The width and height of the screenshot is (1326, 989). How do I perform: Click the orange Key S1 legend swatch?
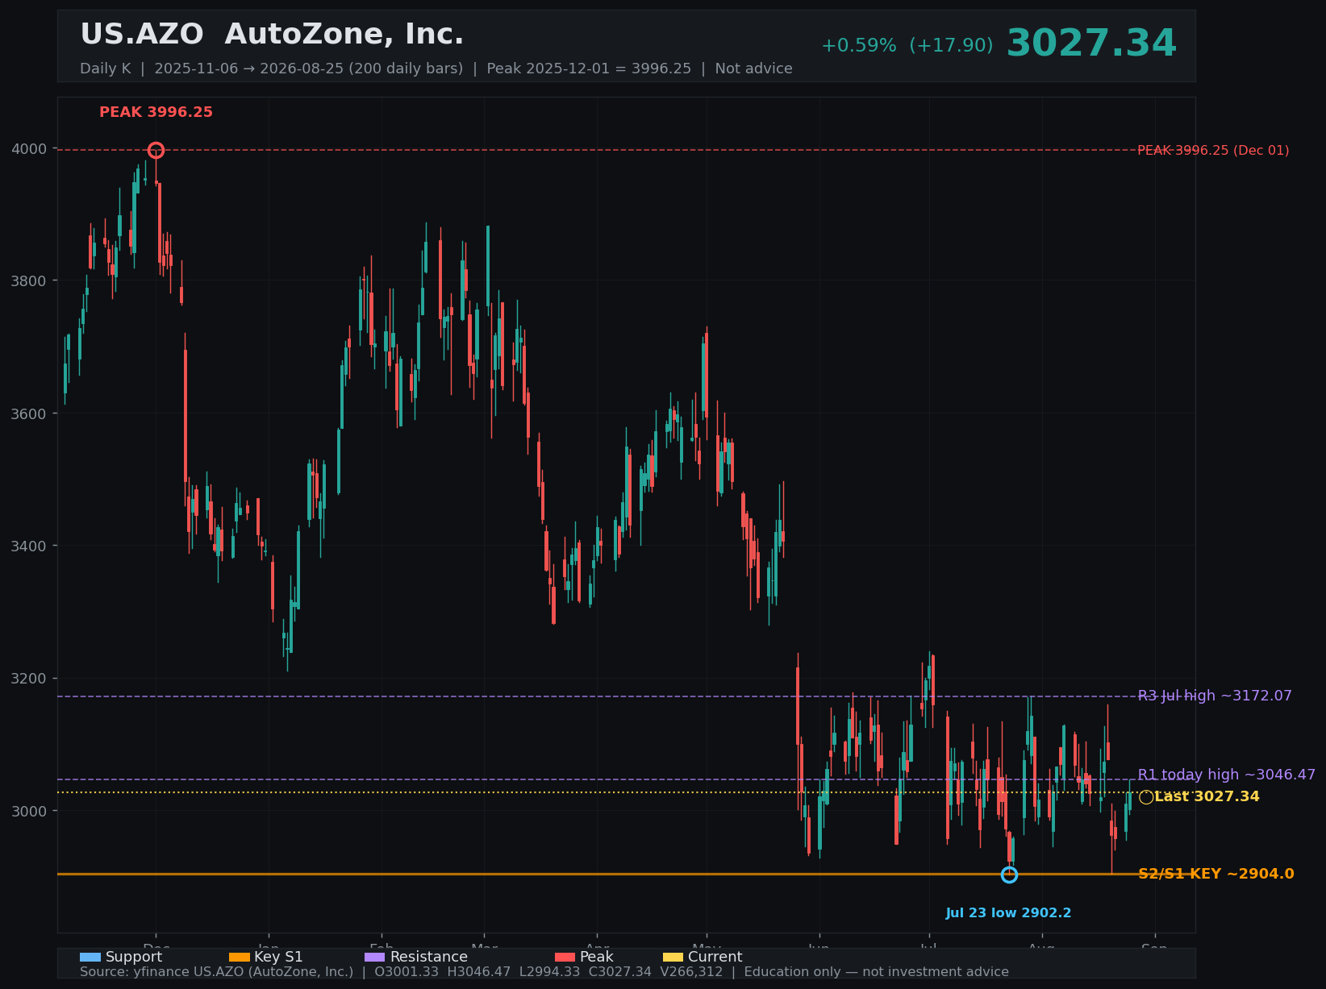point(240,958)
